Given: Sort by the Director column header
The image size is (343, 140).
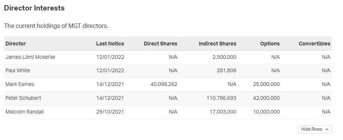Looking at the screenshot, I should pos(16,44).
